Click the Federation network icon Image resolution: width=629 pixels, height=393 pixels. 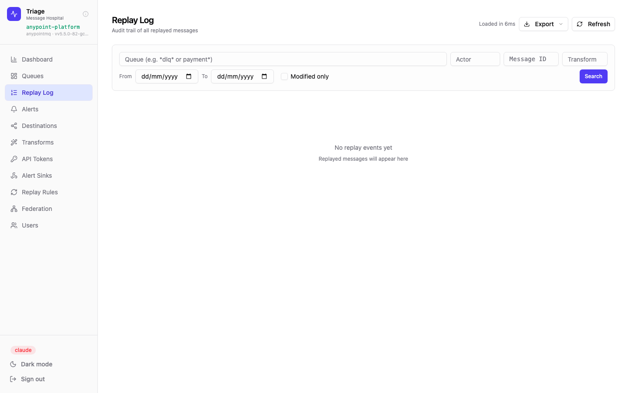[x=14, y=209]
